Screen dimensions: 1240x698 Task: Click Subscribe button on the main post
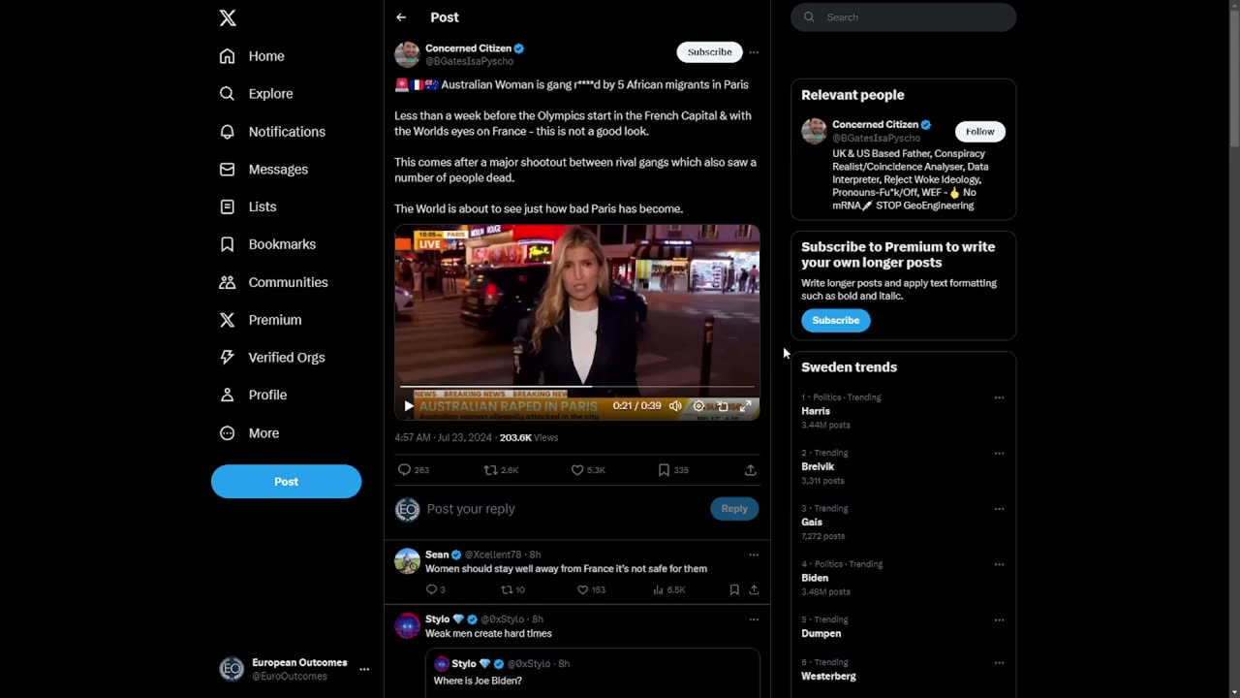709,52
